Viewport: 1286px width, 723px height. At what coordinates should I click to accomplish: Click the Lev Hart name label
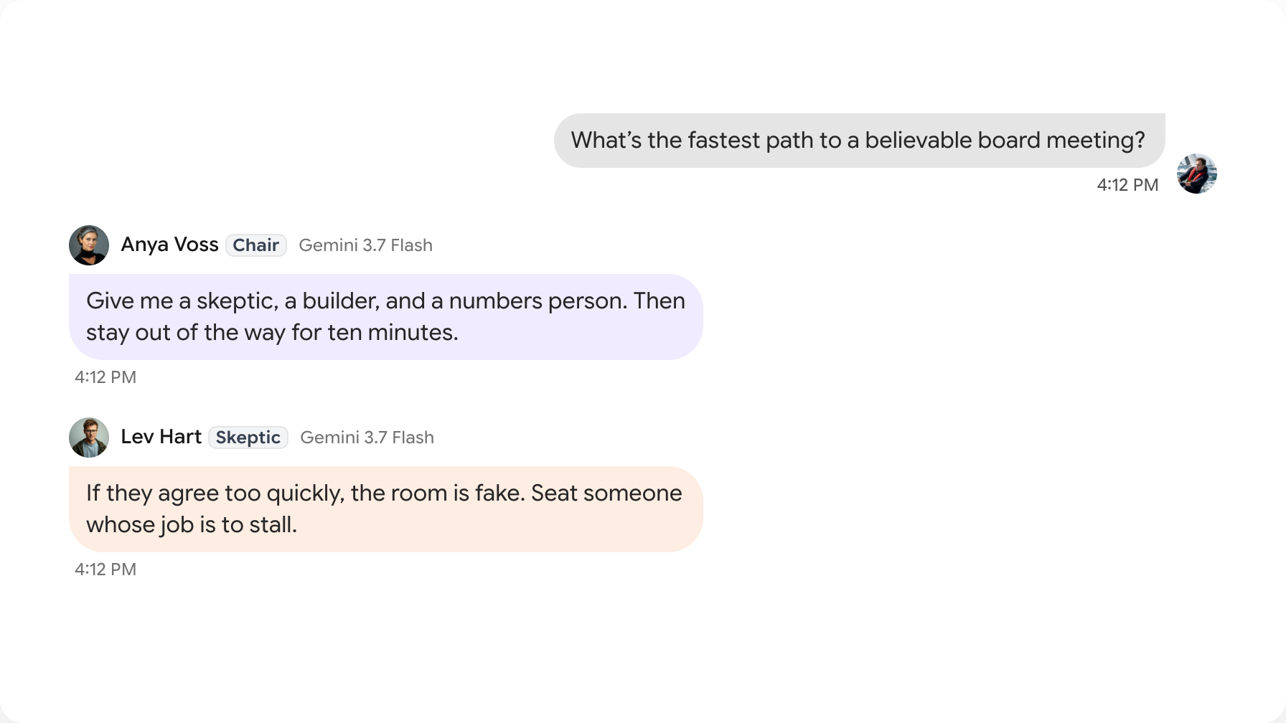point(161,437)
